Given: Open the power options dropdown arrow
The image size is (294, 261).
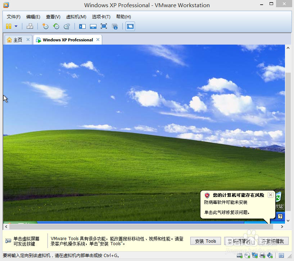Looking at the screenshot, I should pos(16,26).
